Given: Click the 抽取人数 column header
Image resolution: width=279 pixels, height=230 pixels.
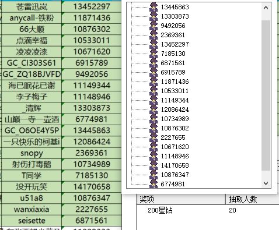Looking at the screenshot, I should (252, 199).
